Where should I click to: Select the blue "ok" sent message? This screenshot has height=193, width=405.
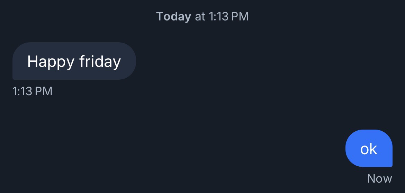click(369, 148)
